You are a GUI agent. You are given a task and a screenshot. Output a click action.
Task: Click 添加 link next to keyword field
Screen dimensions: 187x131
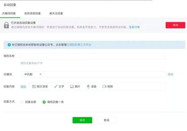pos(170,74)
